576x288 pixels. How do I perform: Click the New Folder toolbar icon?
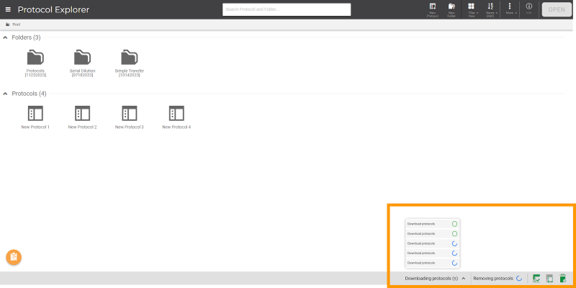tap(451, 9)
